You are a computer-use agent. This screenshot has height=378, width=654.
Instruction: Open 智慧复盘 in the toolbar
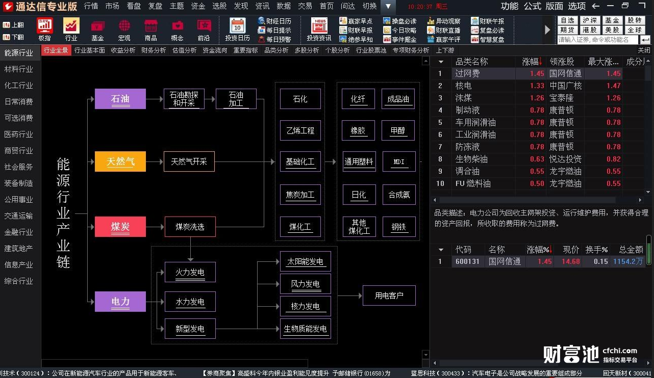(488, 39)
